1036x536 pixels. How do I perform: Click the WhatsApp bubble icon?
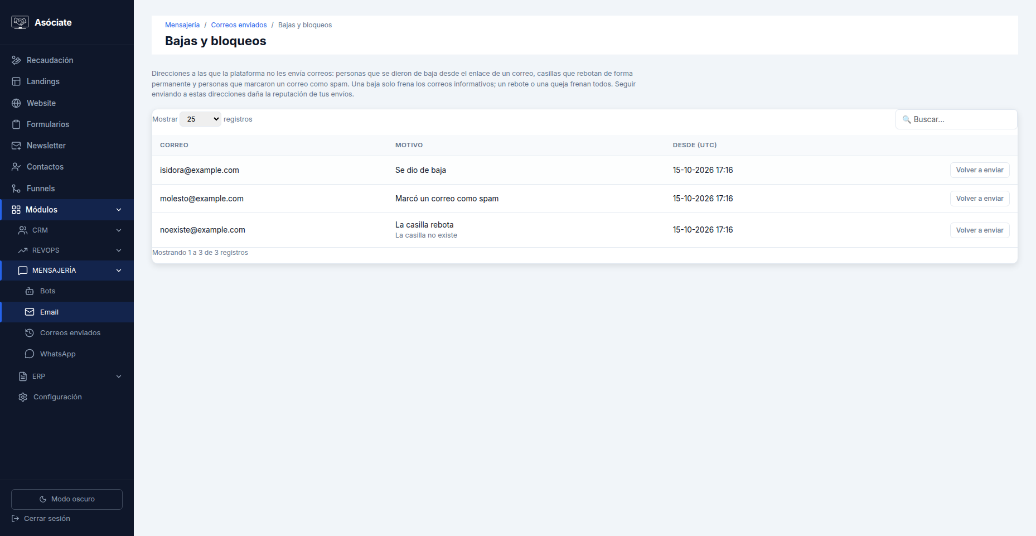30,354
